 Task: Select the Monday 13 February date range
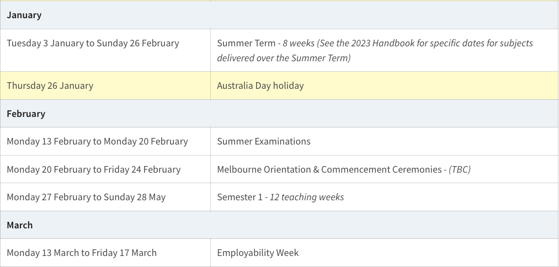(x=97, y=141)
